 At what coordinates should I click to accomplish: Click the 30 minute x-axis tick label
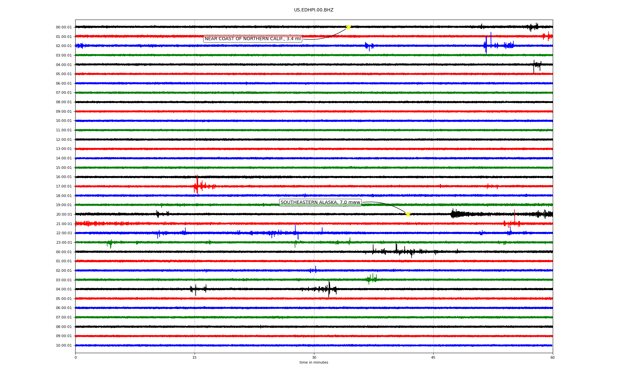(314, 357)
